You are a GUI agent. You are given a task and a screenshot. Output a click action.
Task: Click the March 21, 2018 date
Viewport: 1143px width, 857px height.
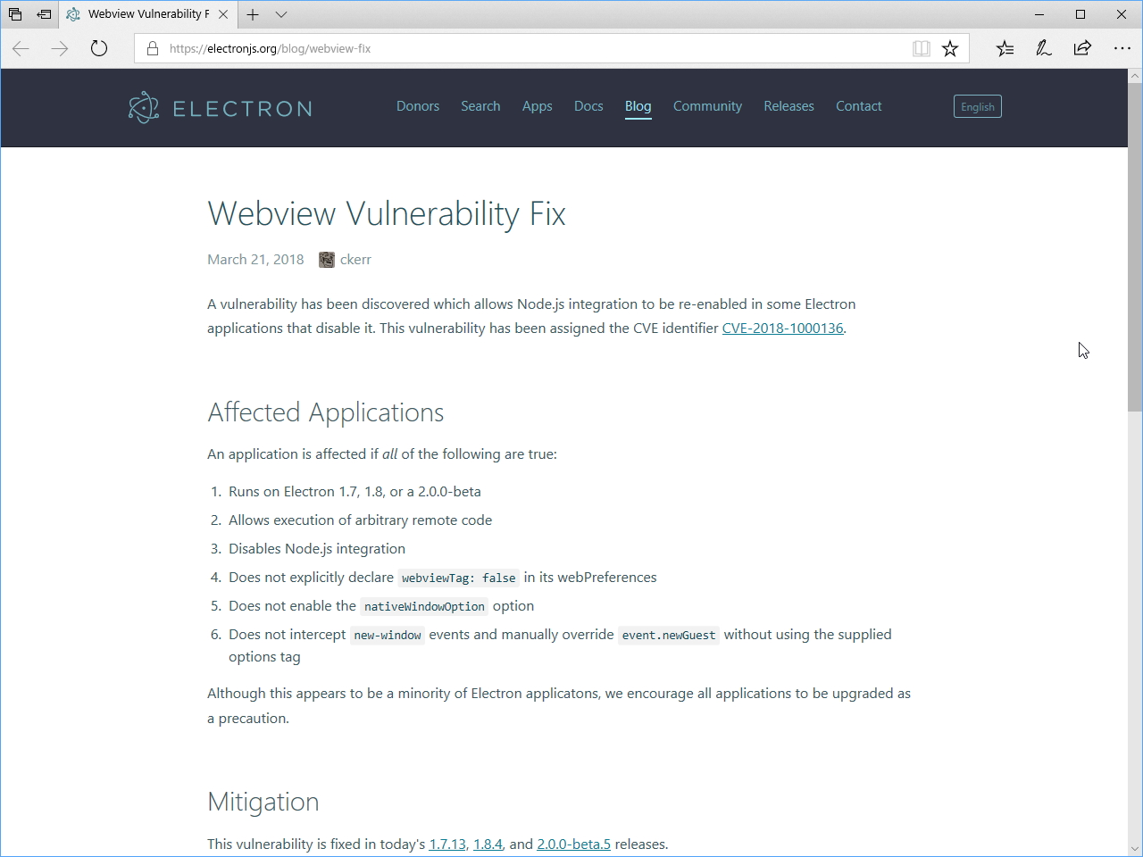(255, 260)
